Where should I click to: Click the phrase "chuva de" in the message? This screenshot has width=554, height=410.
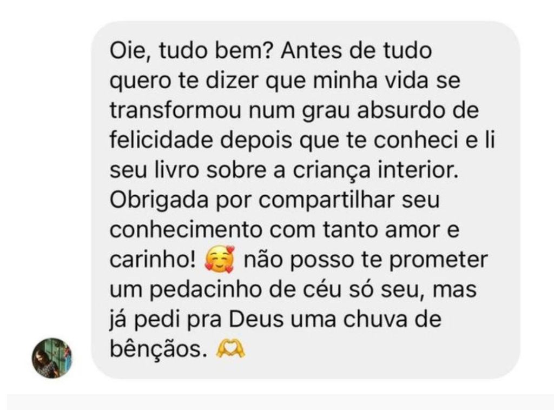392,320
